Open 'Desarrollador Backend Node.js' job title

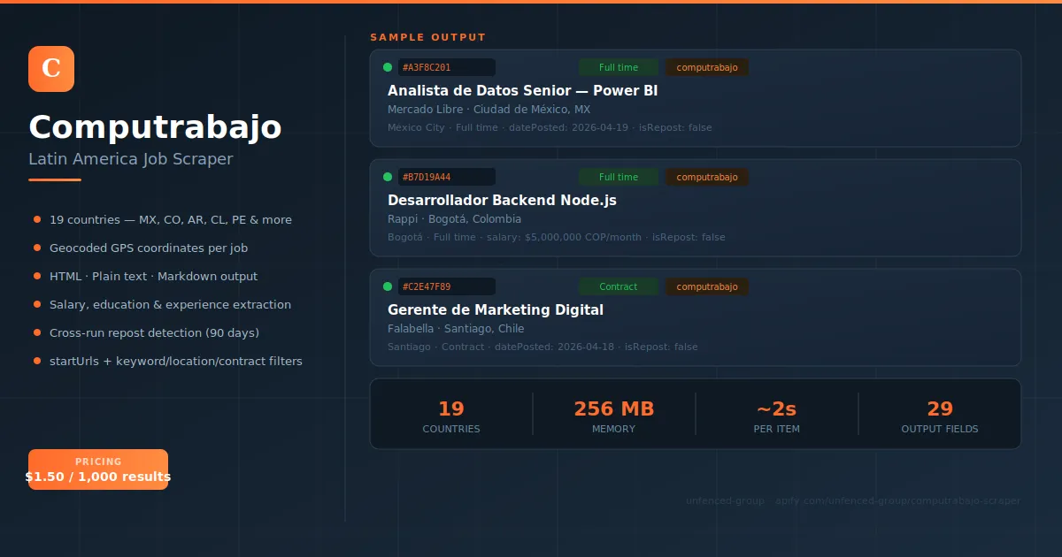[x=502, y=201]
